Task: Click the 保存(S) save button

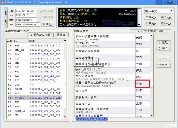Action: pyautogui.click(x=61, y=35)
